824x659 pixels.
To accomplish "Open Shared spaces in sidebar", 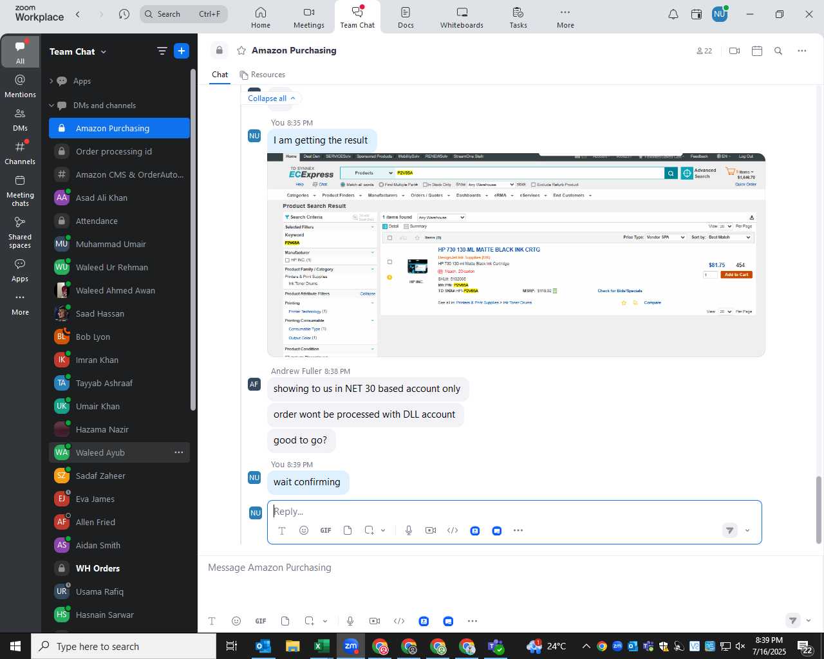I will 20,232.
